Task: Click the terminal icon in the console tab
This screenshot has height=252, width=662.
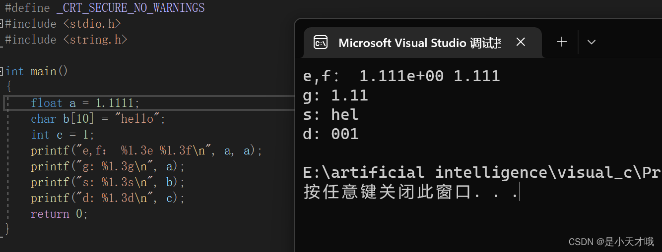Action: (321, 43)
